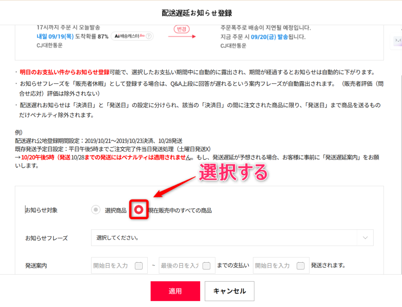Viewport: 402px width, 307px height.
Task: Click the 最後の日を入力 date field
Action: tap(180, 265)
